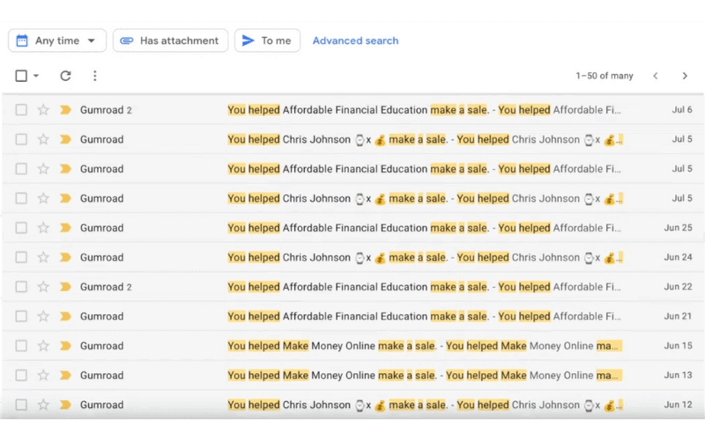This screenshot has width=705, height=440.
Task: Star the Jun 22 Gumroad email
Action: 43,287
